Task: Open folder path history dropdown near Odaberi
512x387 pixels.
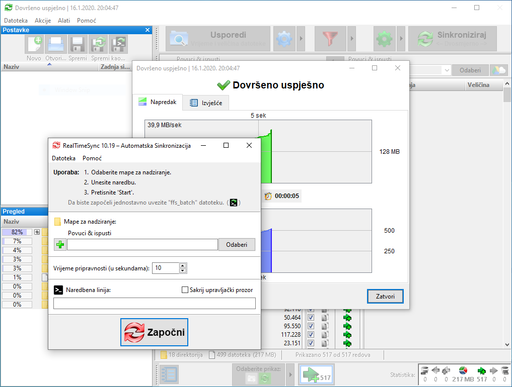Action: tap(447, 70)
